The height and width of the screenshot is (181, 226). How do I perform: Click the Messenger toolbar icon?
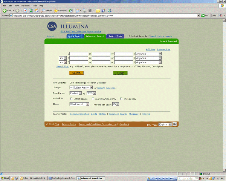pyautogui.click(x=109, y=11)
